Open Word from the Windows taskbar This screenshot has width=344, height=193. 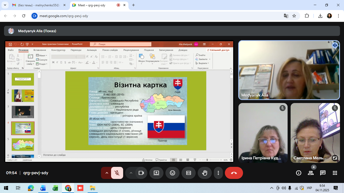(43, 188)
